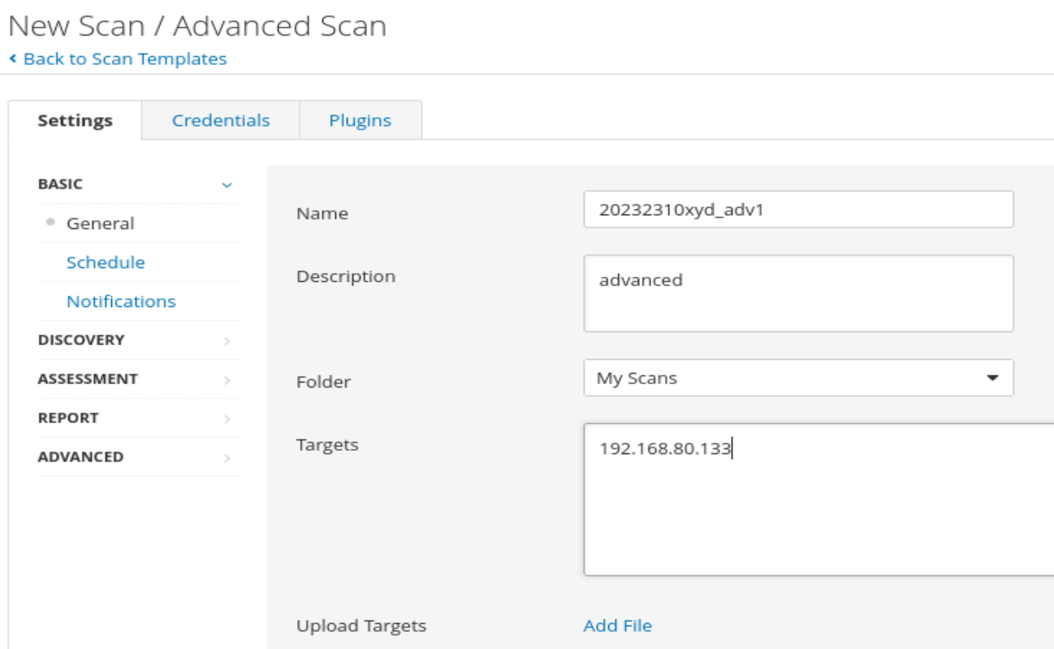Click the DISCOVERY section heading
The image size is (1054, 649).
(81, 340)
